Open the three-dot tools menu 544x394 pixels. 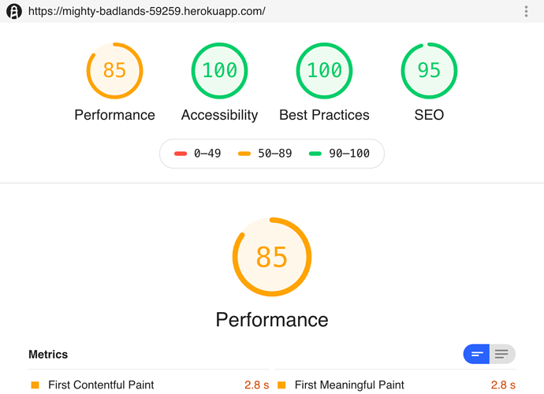(x=526, y=12)
